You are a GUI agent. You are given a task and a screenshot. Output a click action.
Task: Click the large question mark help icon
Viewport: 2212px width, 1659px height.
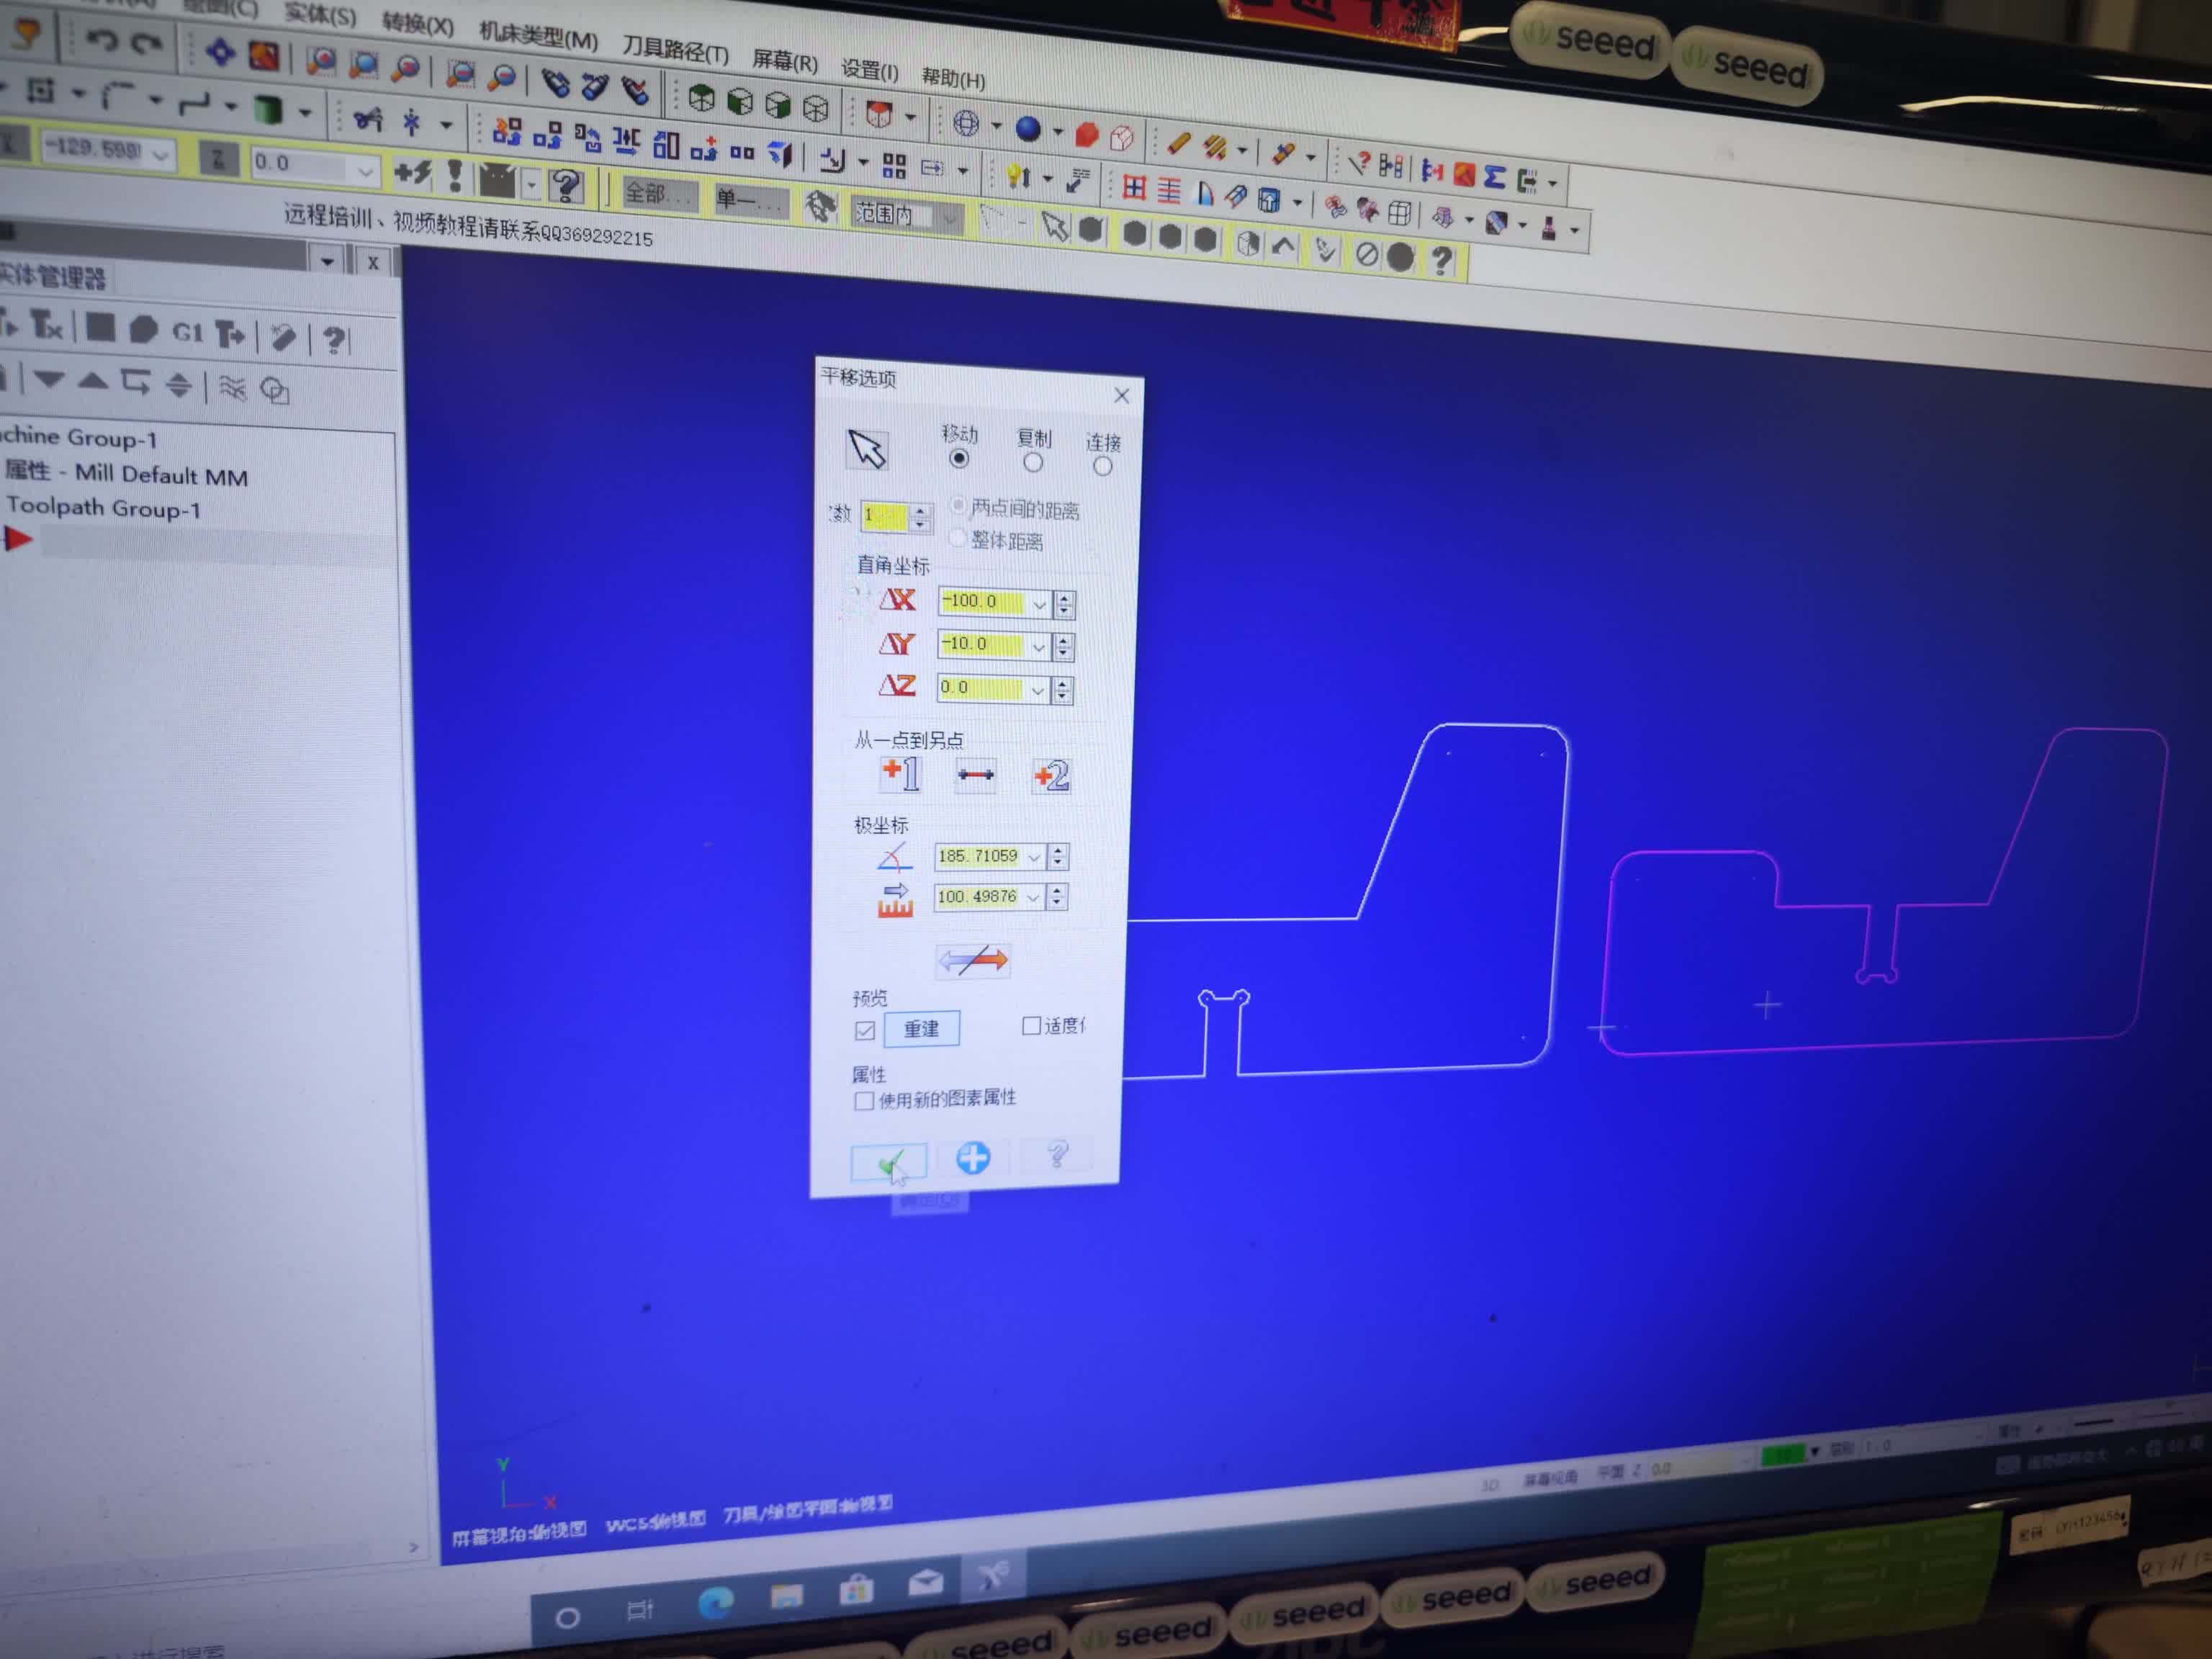(x=566, y=186)
